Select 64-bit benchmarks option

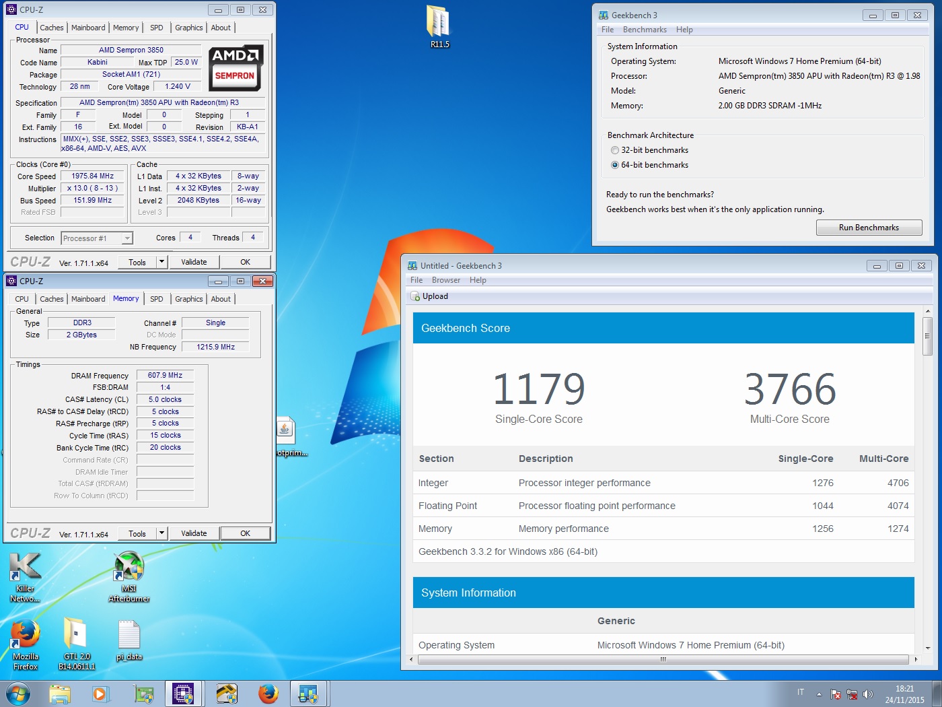point(615,165)
